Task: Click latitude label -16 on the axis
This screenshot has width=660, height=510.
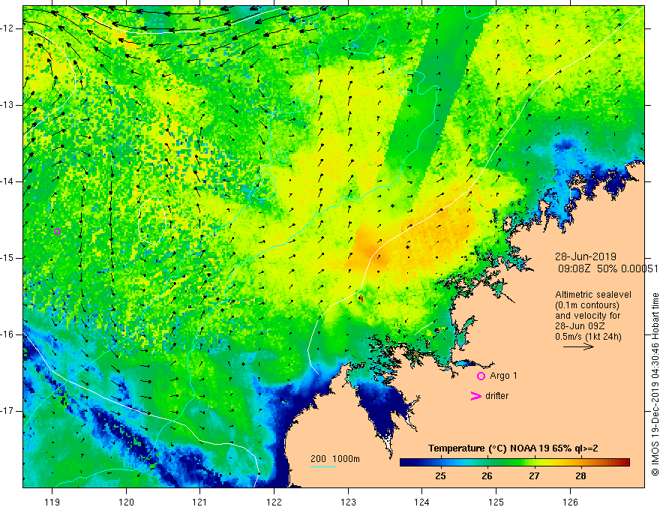Action: click(7, 334)
